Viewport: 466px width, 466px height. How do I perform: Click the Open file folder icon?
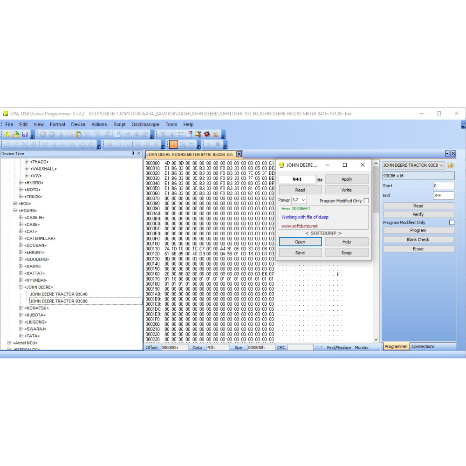point(16,134)
